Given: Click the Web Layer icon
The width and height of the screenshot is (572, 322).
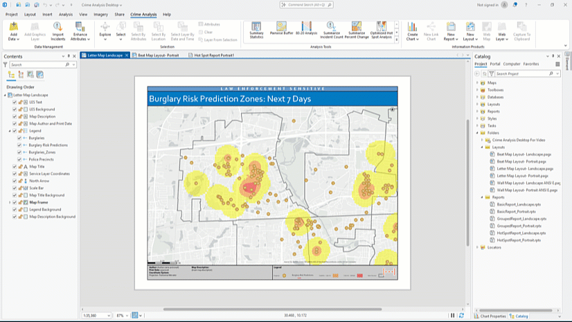Looking at the screenshot, I should [x=502, y=26].
